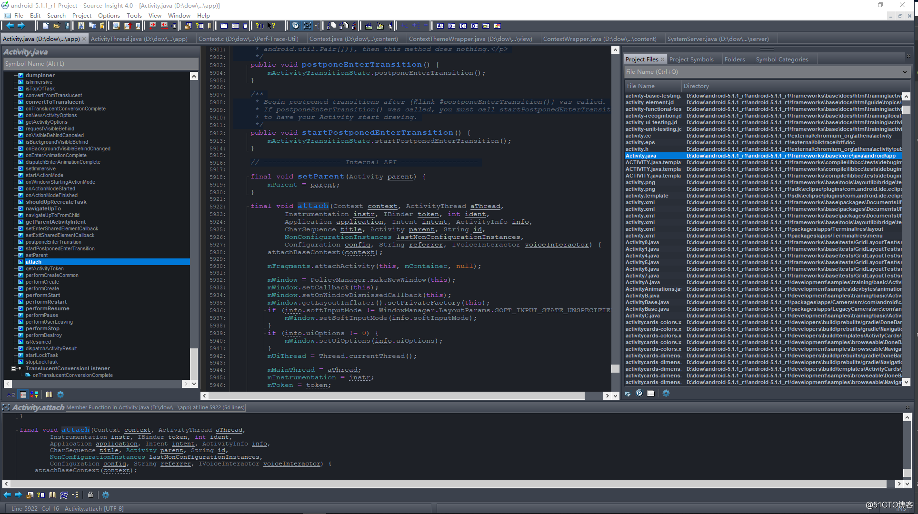Click the Cut scissors toolbar icon
This screenshot has height=514, width=918.
click(x=81, y=26)
